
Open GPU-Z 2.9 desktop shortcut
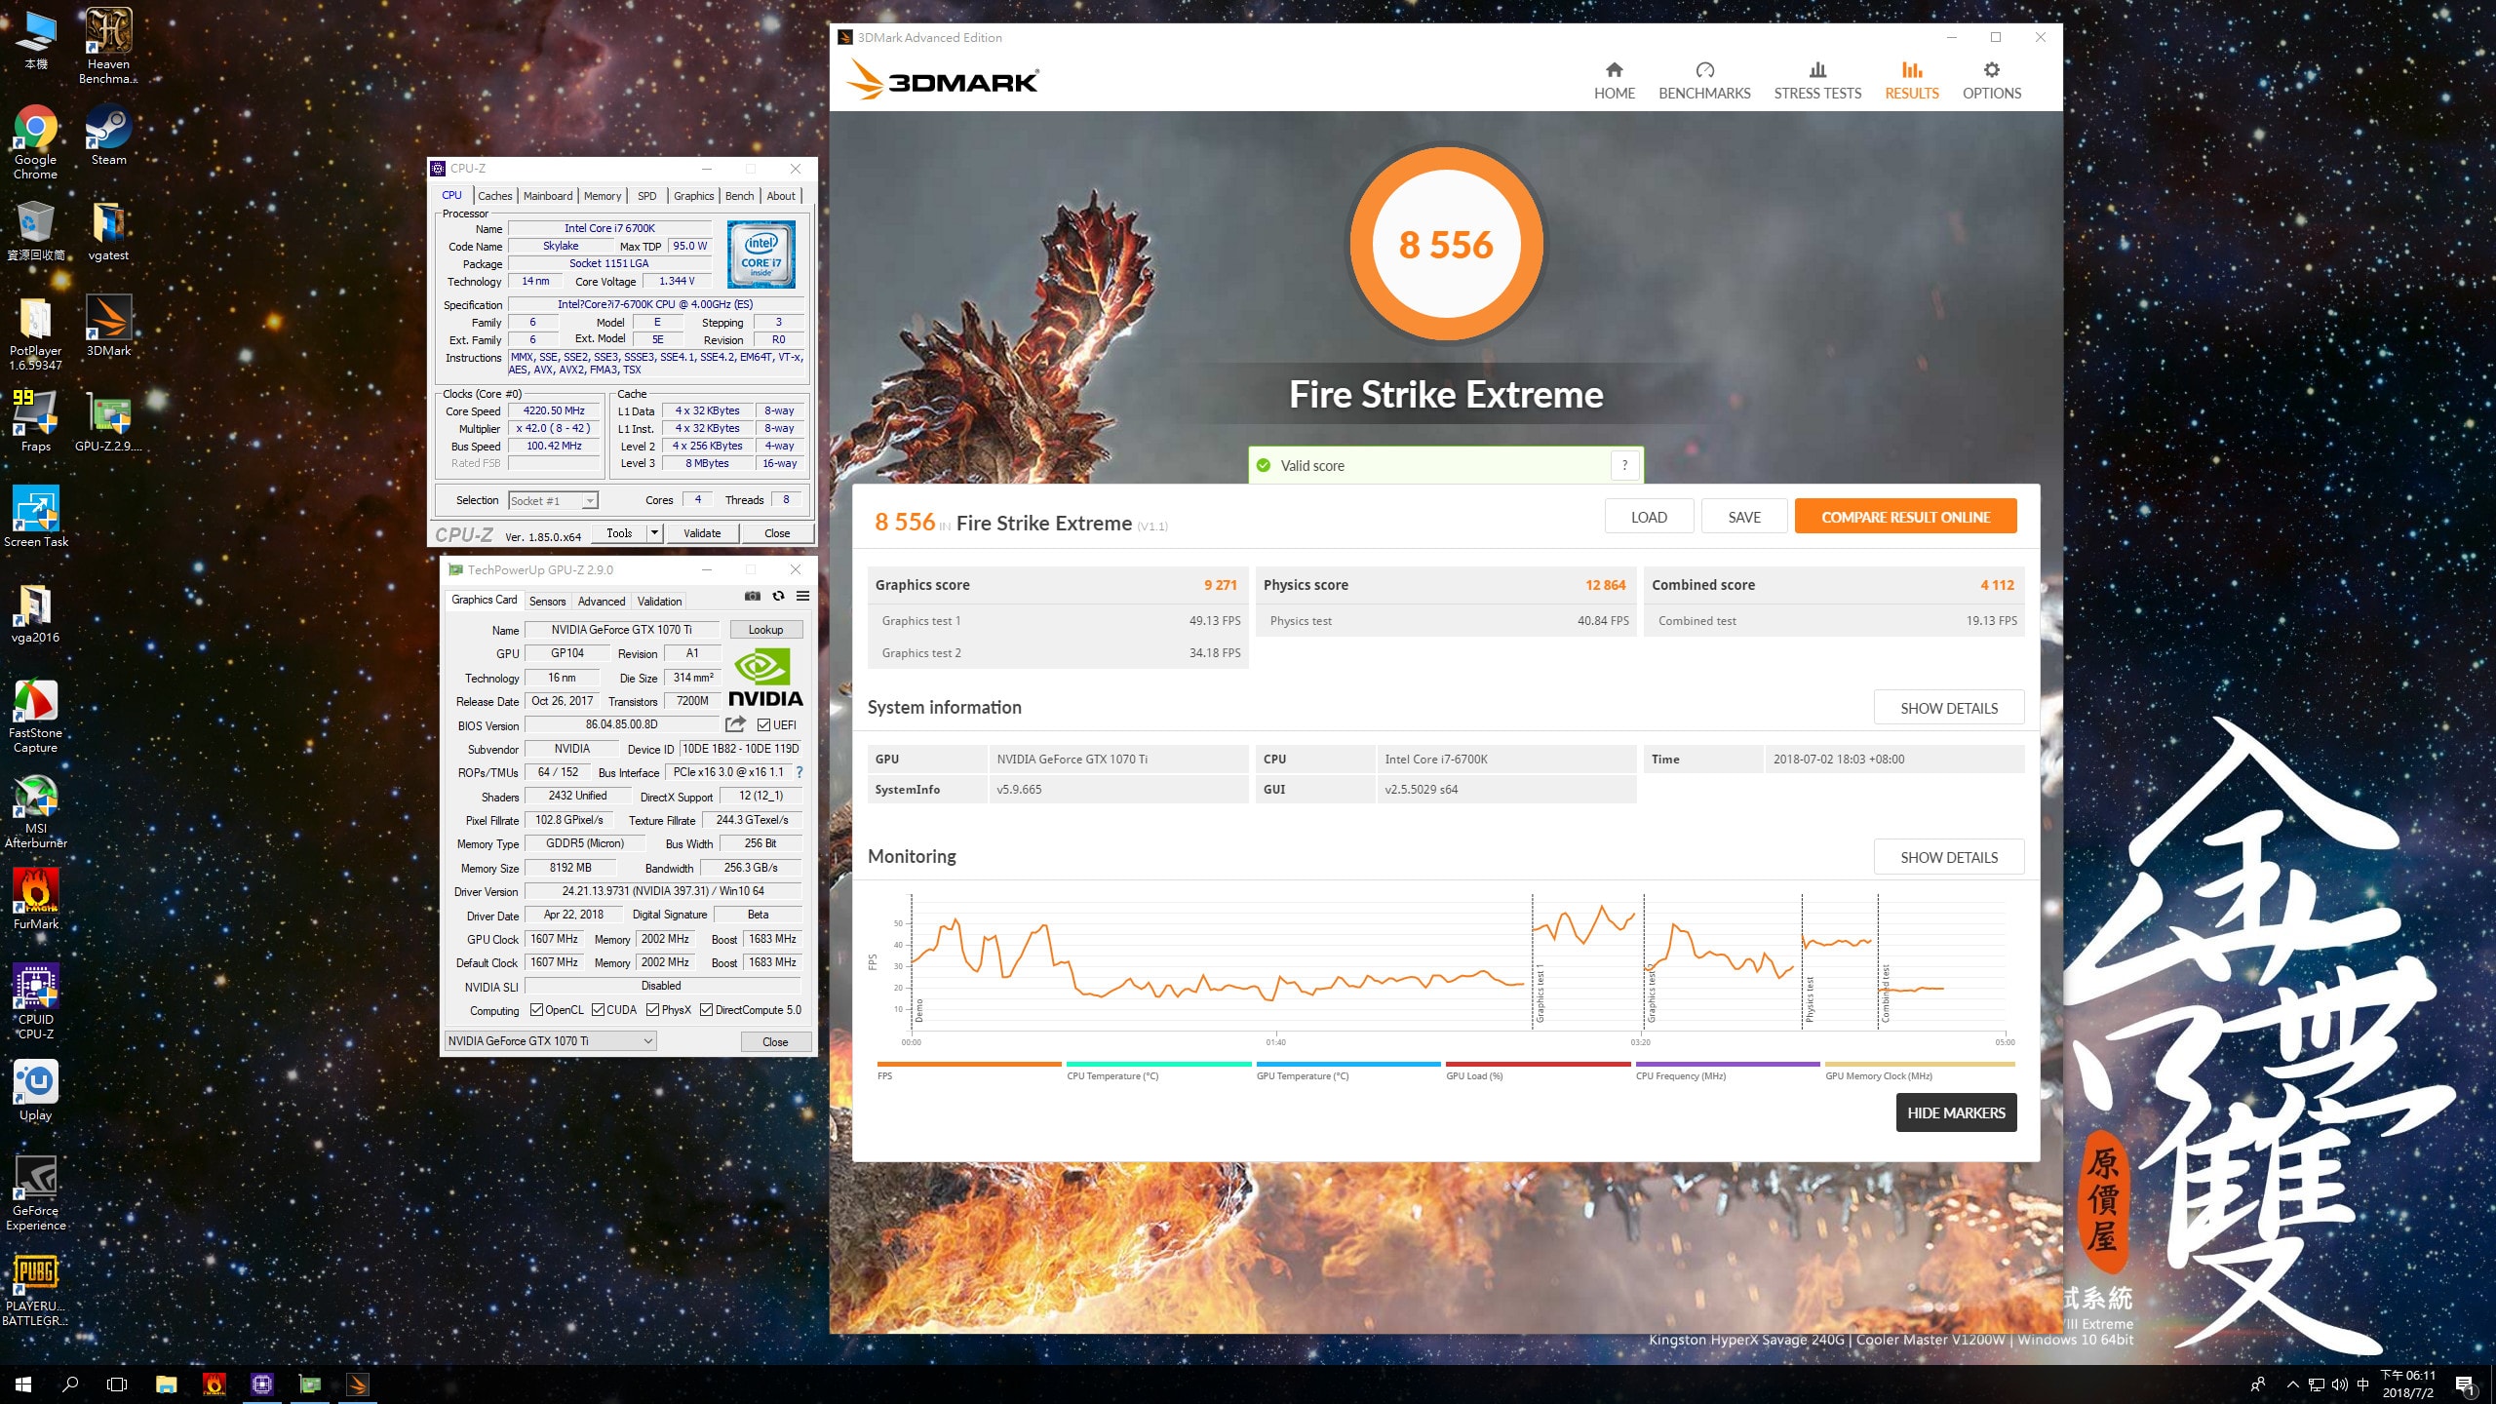click(x=108, y=422)
